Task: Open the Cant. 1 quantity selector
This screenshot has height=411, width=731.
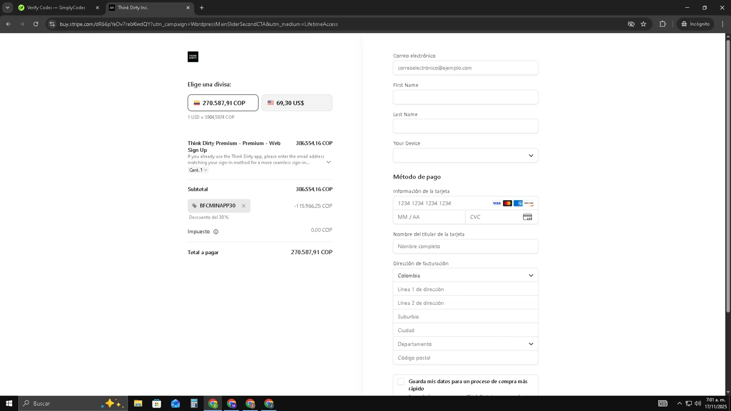Action: [198, 170]
